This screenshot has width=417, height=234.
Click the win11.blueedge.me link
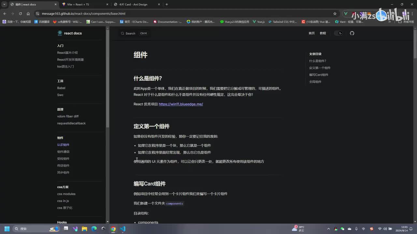point(181,104)
